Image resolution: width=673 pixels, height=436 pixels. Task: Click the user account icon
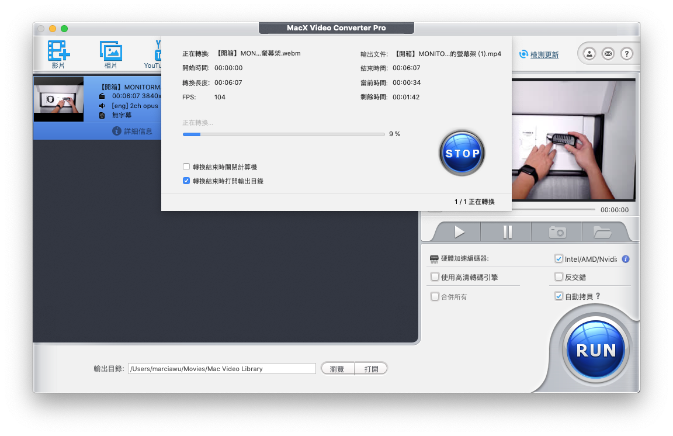point(589,54)
